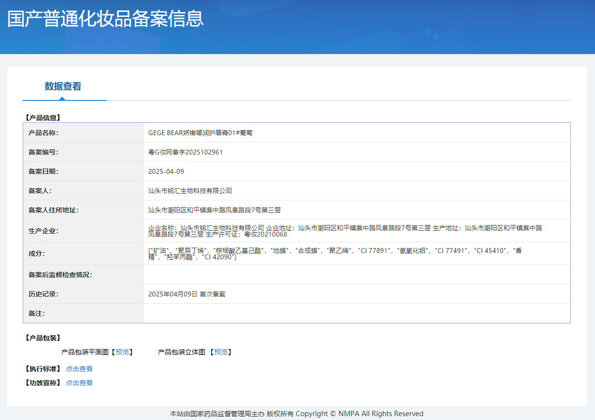Select the 【产品信息】 section heading
The image size is (595, 420).
point(43,117)
